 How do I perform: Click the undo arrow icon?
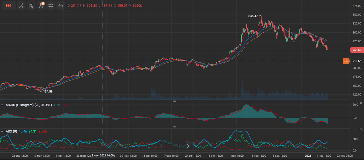(61, 5)
